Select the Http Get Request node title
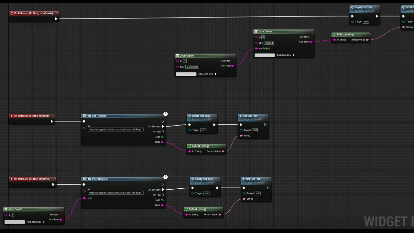This screenshot has height=233, width=414. tap(96, 116)
